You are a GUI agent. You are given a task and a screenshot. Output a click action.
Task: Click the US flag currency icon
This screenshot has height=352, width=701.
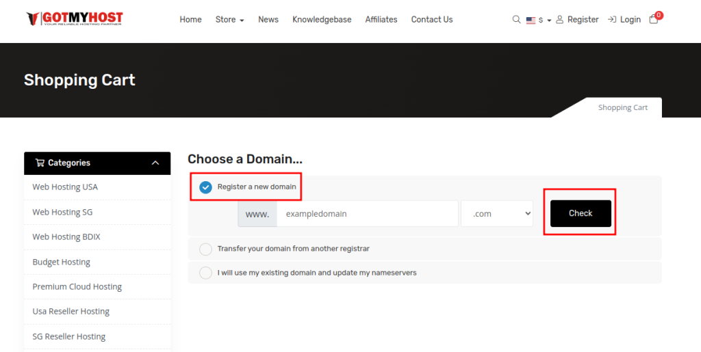tap(531, 21)
